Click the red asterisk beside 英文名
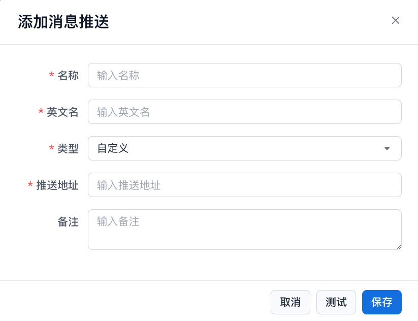418x321 pixels. [41, 112]
